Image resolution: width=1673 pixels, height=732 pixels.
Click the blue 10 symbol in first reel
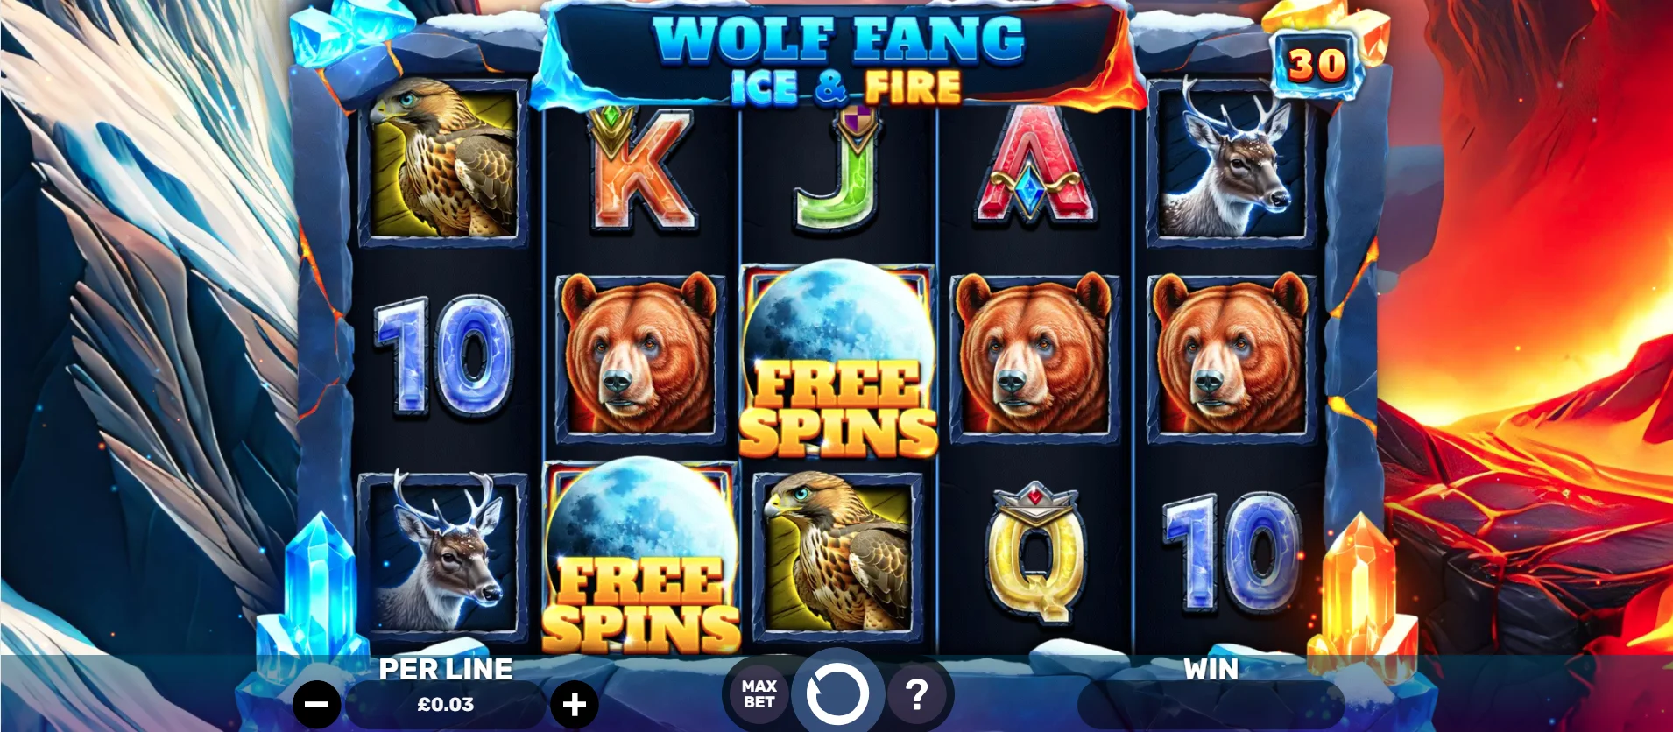[x=444, y=355]
